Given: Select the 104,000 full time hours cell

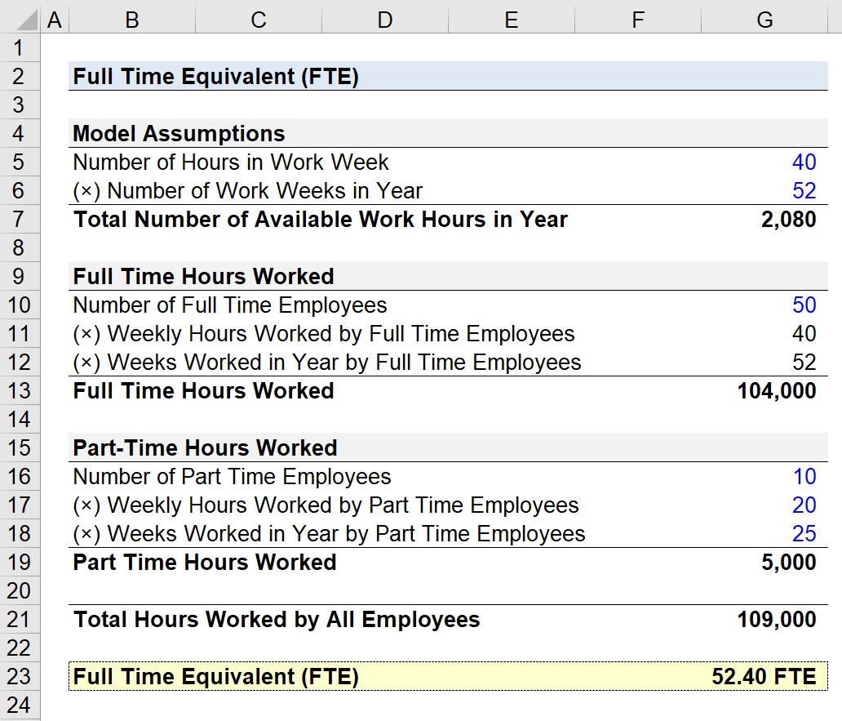Looking at the screenshot, I should 764,390.
